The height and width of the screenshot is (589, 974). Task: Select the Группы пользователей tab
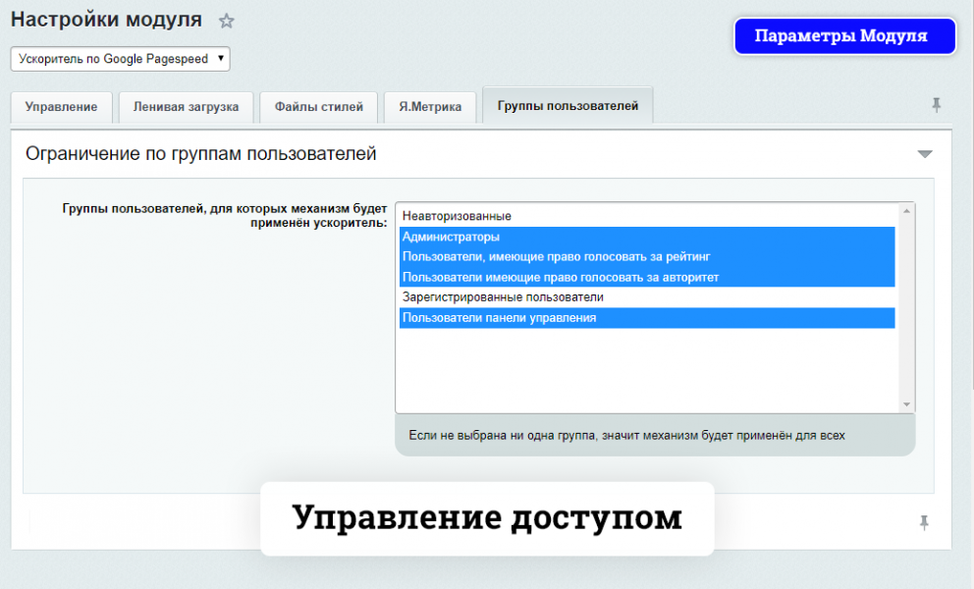point(568,106)
